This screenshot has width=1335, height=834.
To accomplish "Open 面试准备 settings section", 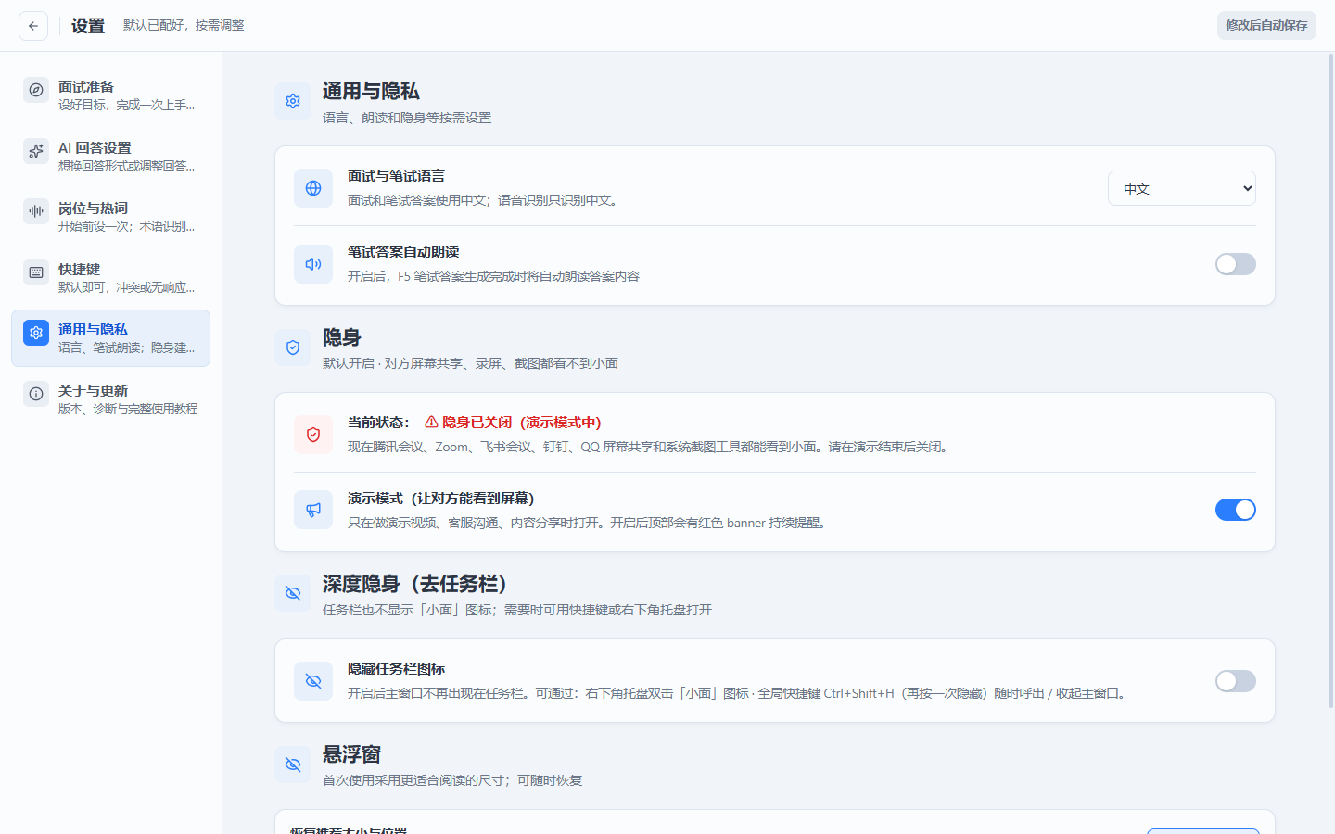I will click(x=111, y=95).
